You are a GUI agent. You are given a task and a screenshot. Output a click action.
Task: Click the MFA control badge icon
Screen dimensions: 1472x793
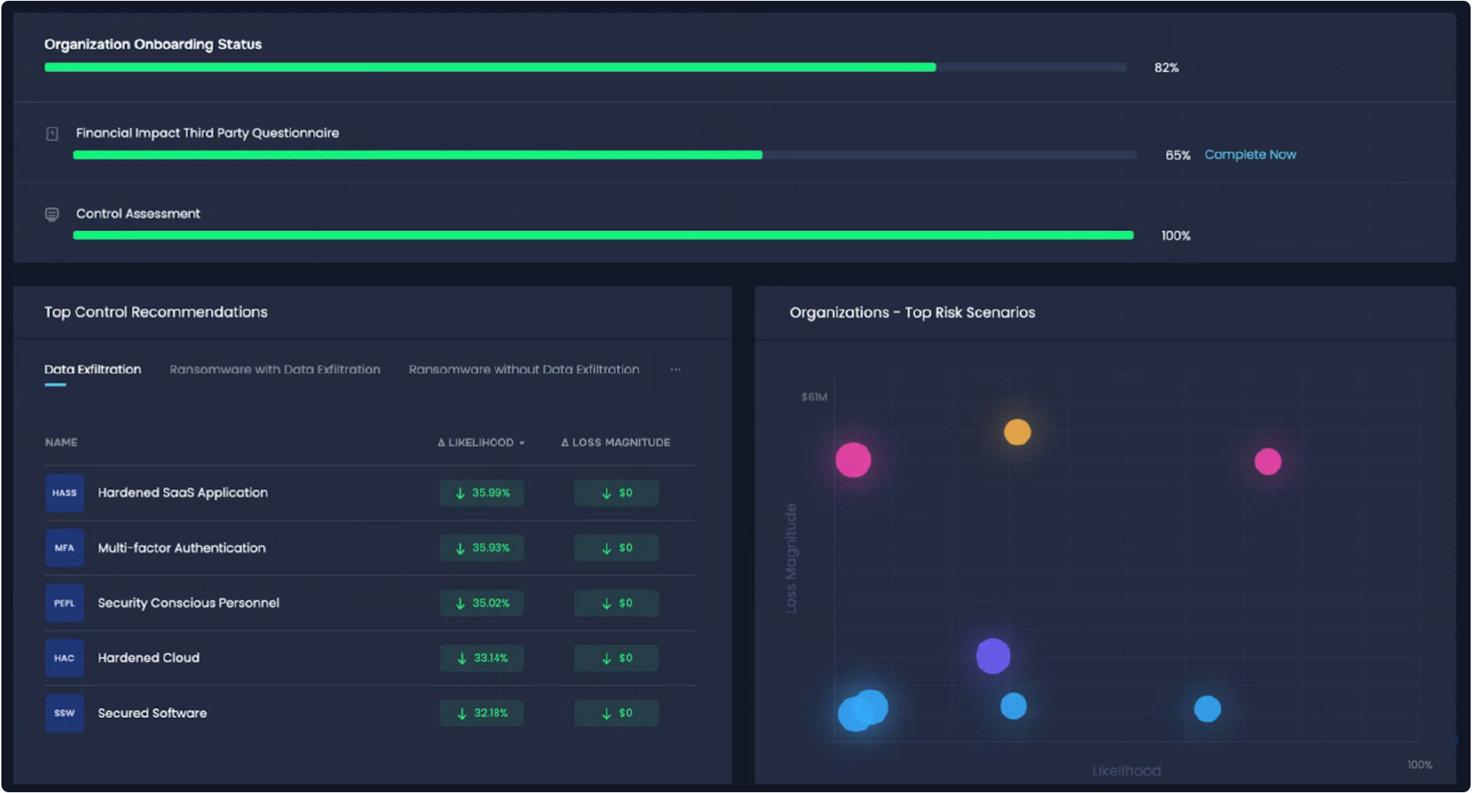point(64,548)
